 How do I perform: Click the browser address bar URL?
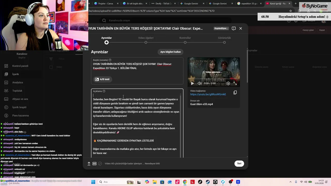[x=151, y=11]
